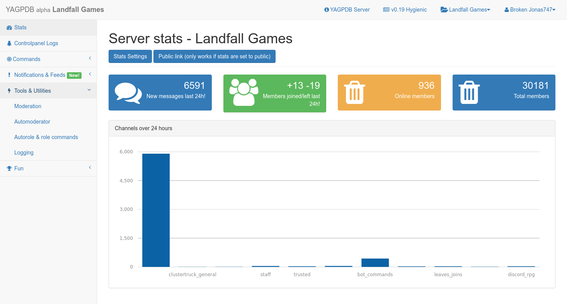Click the group of people icon on members card
Screen dimensions: 567x304
243,92
